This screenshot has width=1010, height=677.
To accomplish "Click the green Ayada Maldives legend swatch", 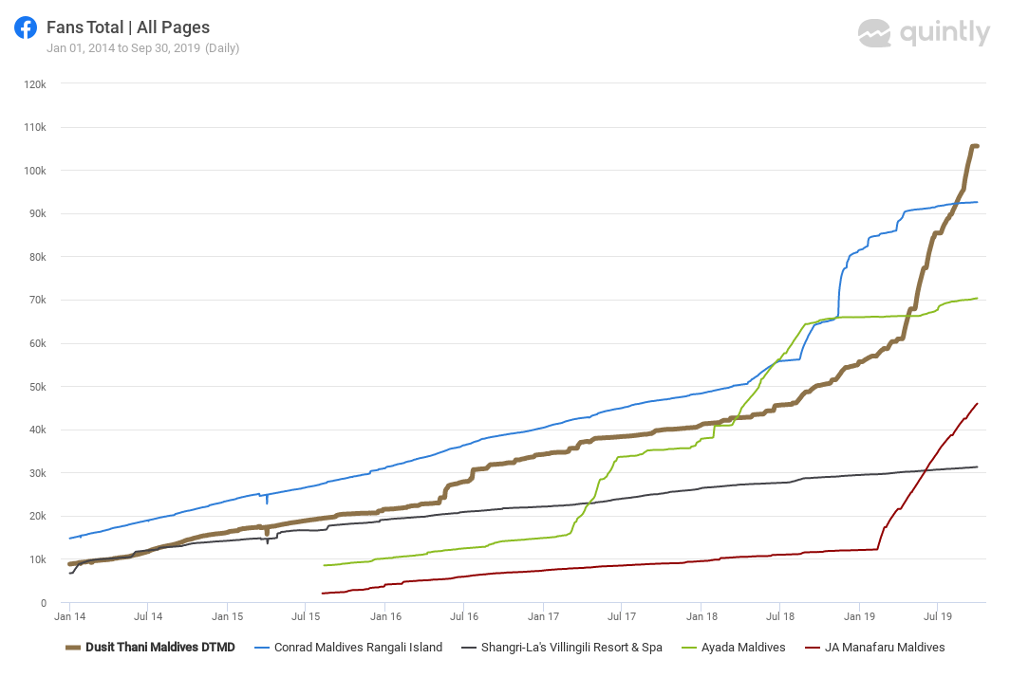I will pyautogui.click(x=688, y=648).
